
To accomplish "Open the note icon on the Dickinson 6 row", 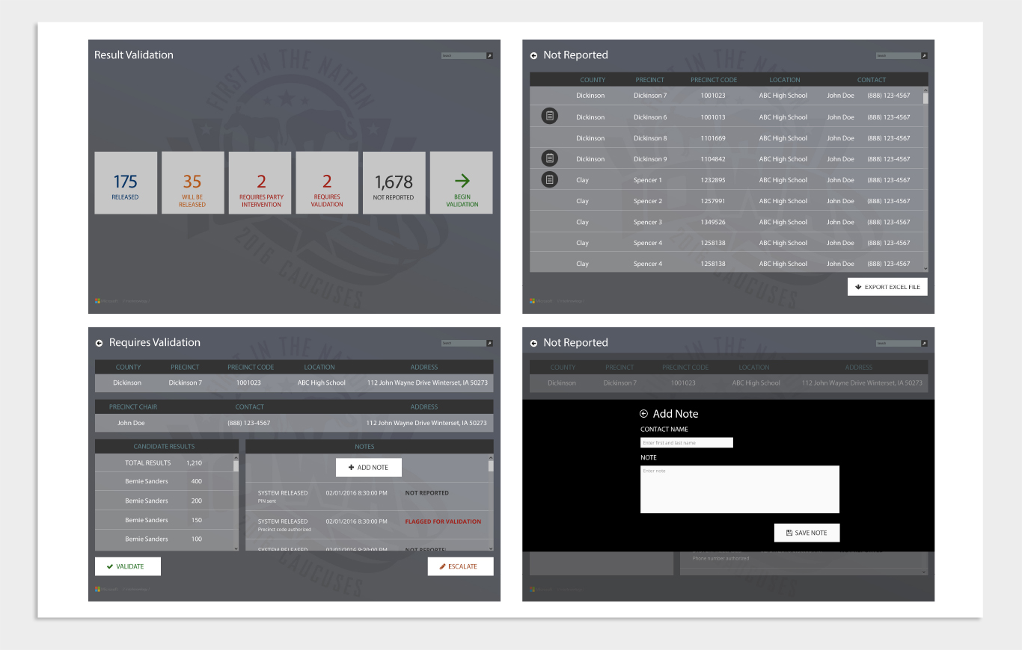I will (x=549, y=116).
